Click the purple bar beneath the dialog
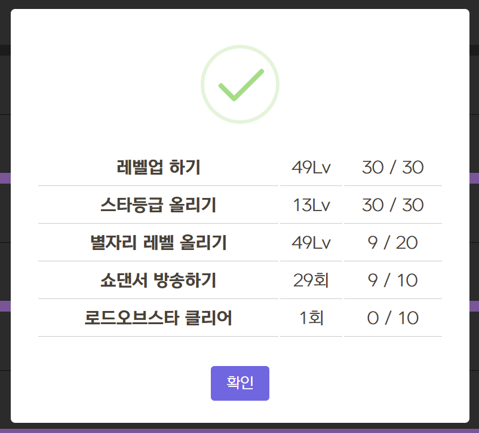The width and height of the screenshot is (479, 433). coord(239,430)
